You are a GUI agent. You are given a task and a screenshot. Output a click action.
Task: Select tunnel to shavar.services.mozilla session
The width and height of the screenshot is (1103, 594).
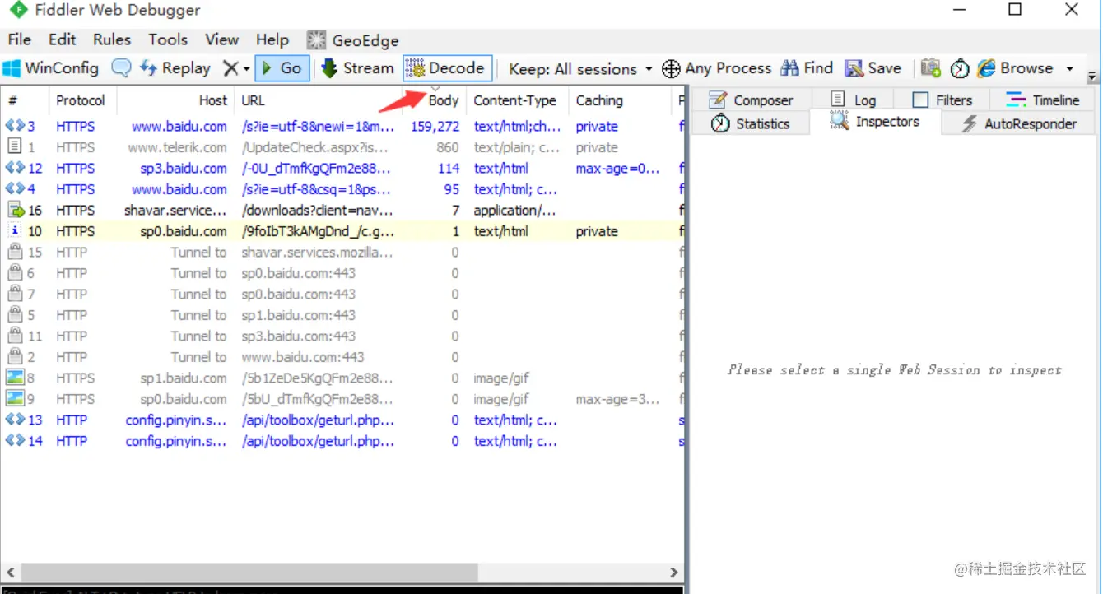click(342, 253)
